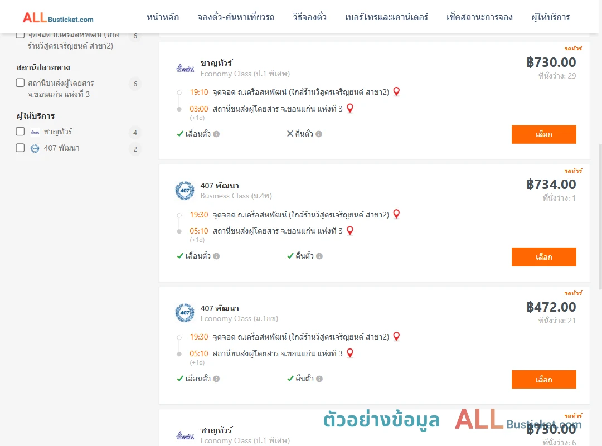Click Business Class (ม.4พ) label
Image resolution: width=602 pixels, height=446 pixels.
click(236, 196)
